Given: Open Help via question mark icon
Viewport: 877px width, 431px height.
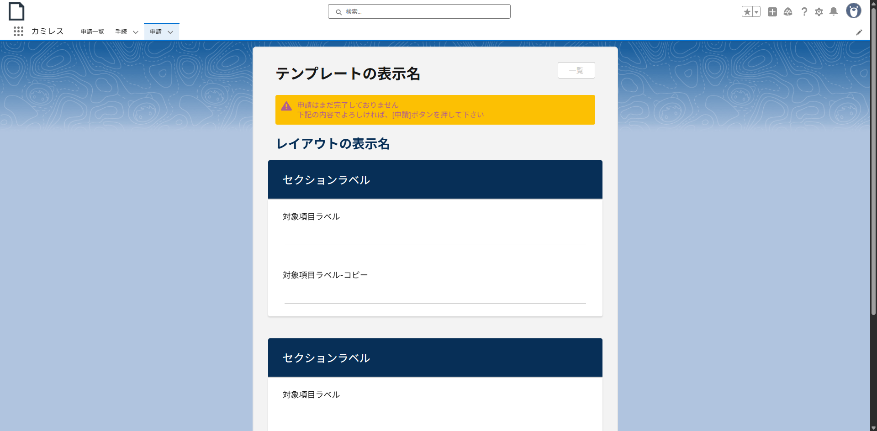Looking at the screenshot, I should pos(803,12).
